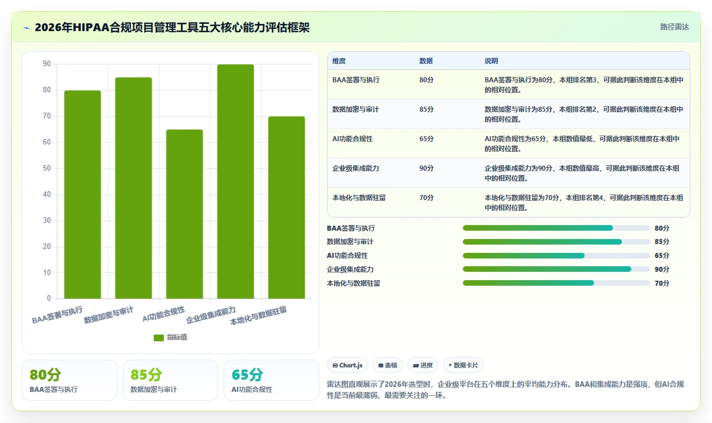Click the 80分 table cell

pyautogui.click(x=426, y=80)
